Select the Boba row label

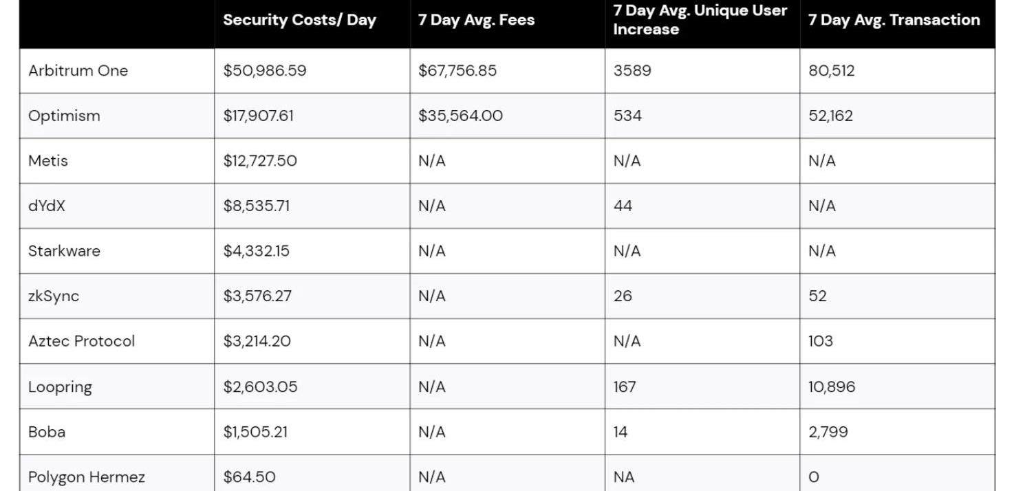pos(47,432)
